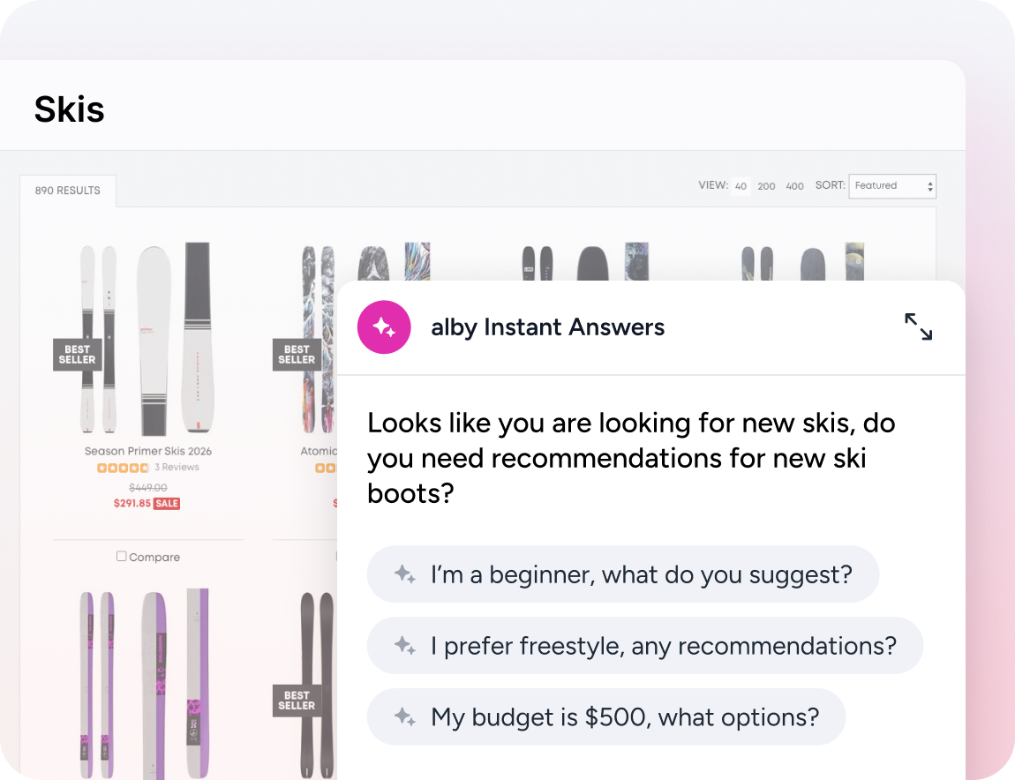The width and height of the screenshot is (1015, 780).
Task: Click the crossed-out $449.00 price
Action: [x=148, y=487]
